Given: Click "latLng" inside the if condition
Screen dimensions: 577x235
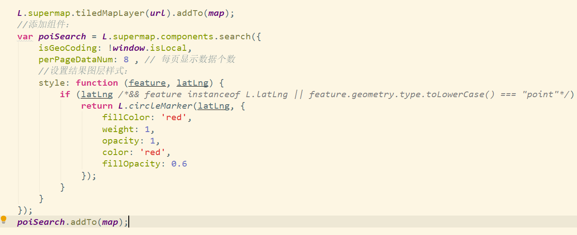Looking at the screenshot, I should 97,94.
